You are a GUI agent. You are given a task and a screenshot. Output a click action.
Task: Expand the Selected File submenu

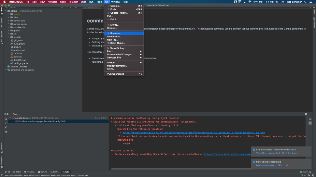123,57
